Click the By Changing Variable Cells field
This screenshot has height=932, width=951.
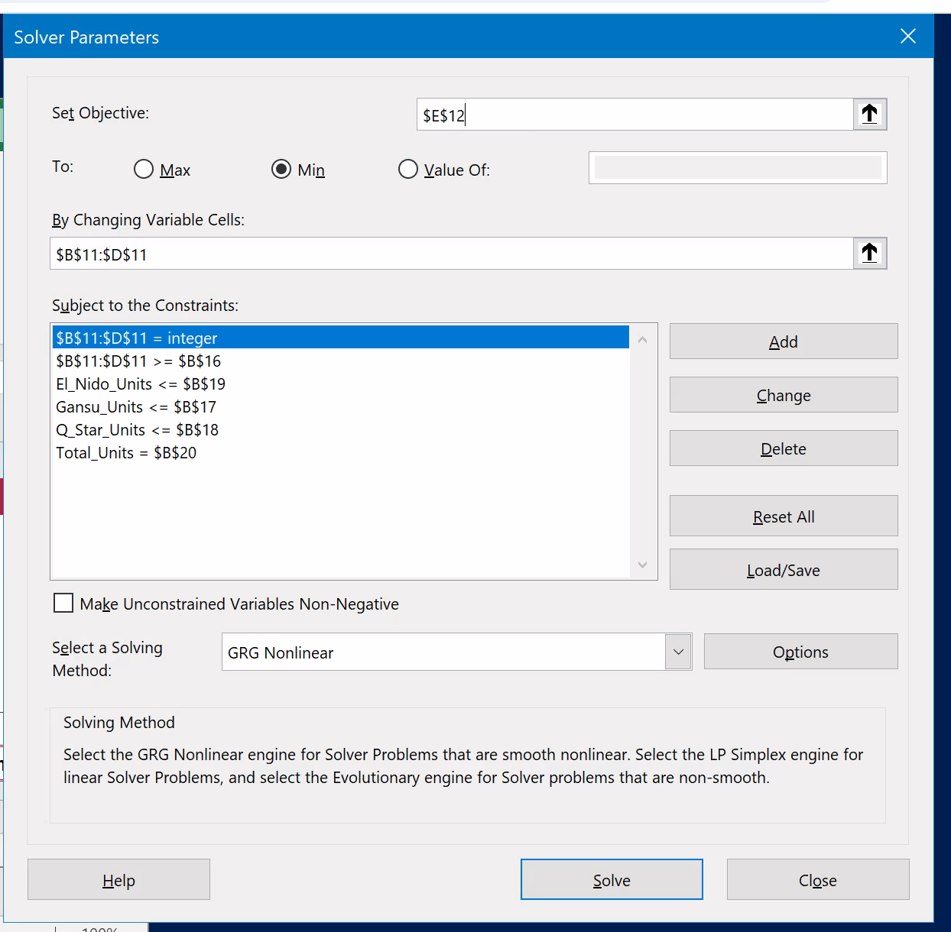pos(452,254)
